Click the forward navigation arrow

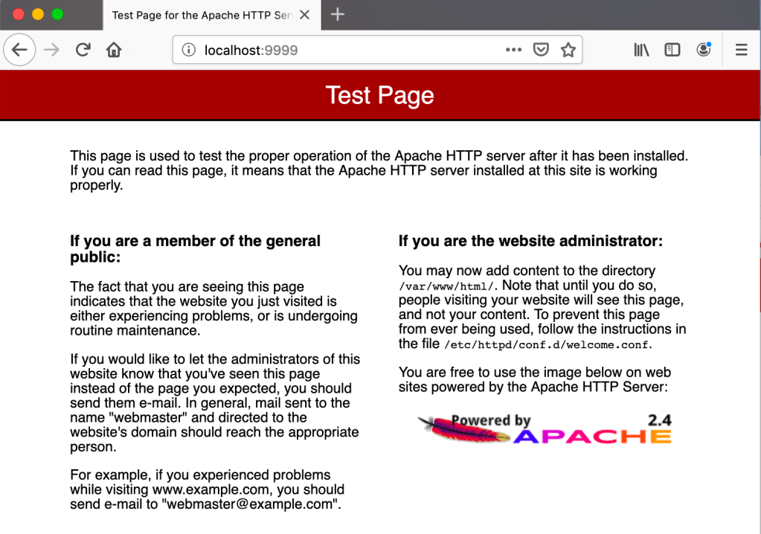click(x=51, y=50)
